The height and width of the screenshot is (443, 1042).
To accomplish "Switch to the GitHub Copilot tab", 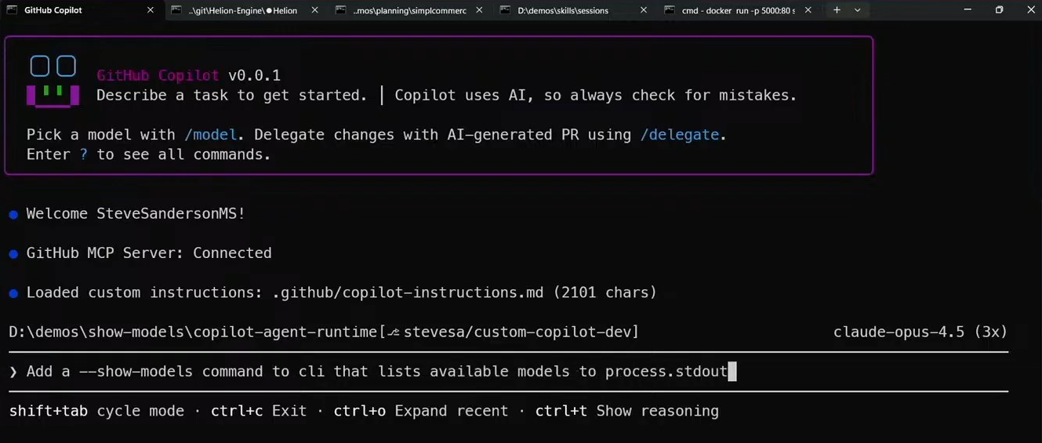I will pyautogui.click(x=82, y=10).
